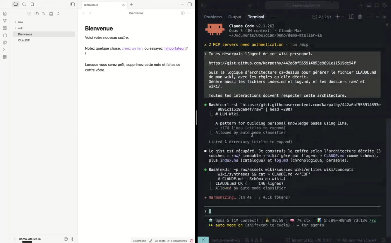This screenshot has width=391, height=243.
Task: Open the panel's more actions ellipsis
Action: coord(273,17)
